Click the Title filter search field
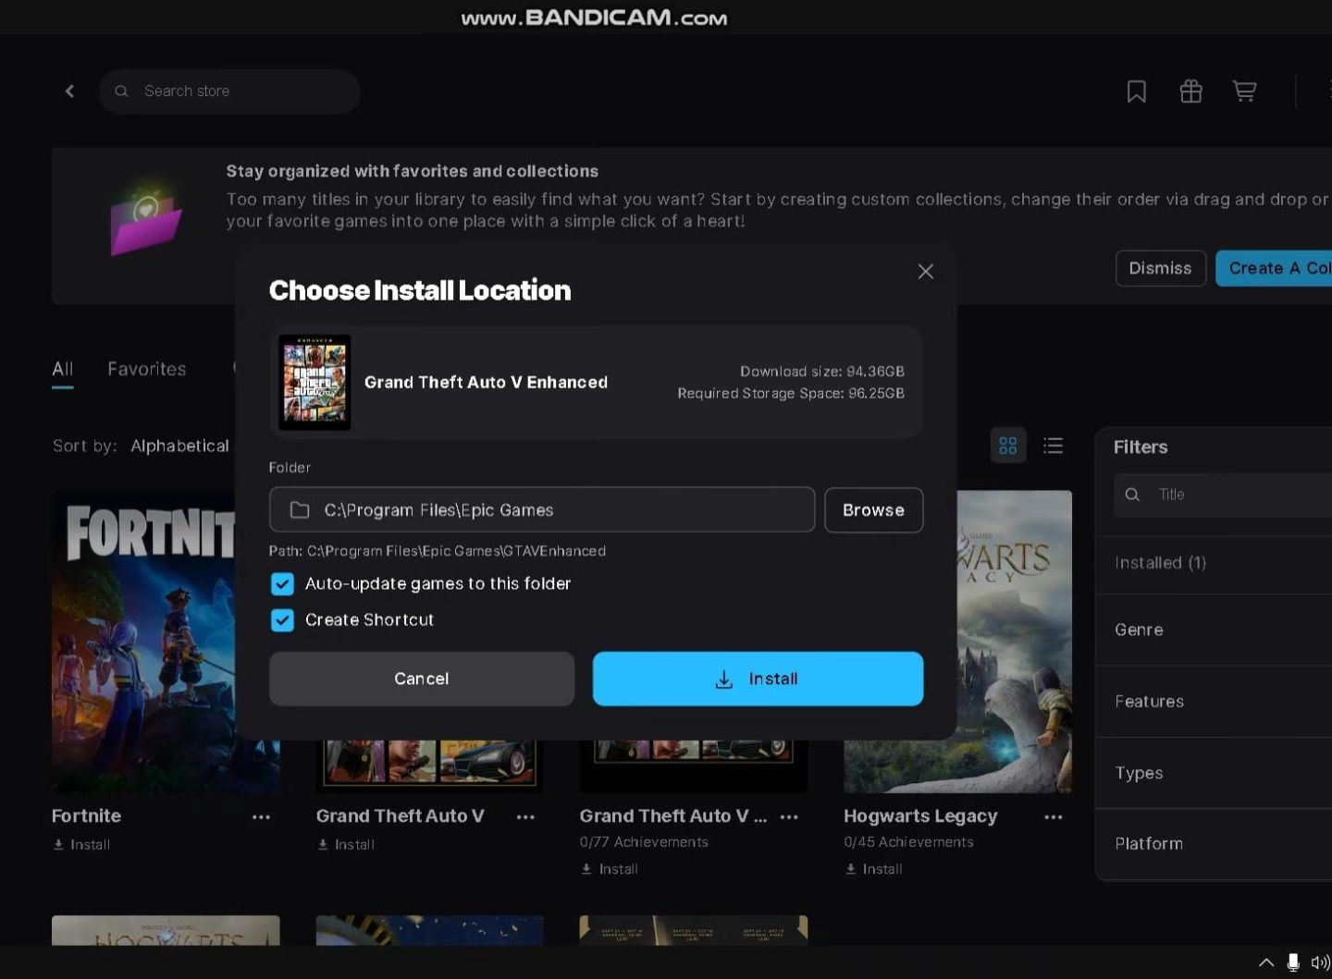1332x979 pixels. point(1223,495)
